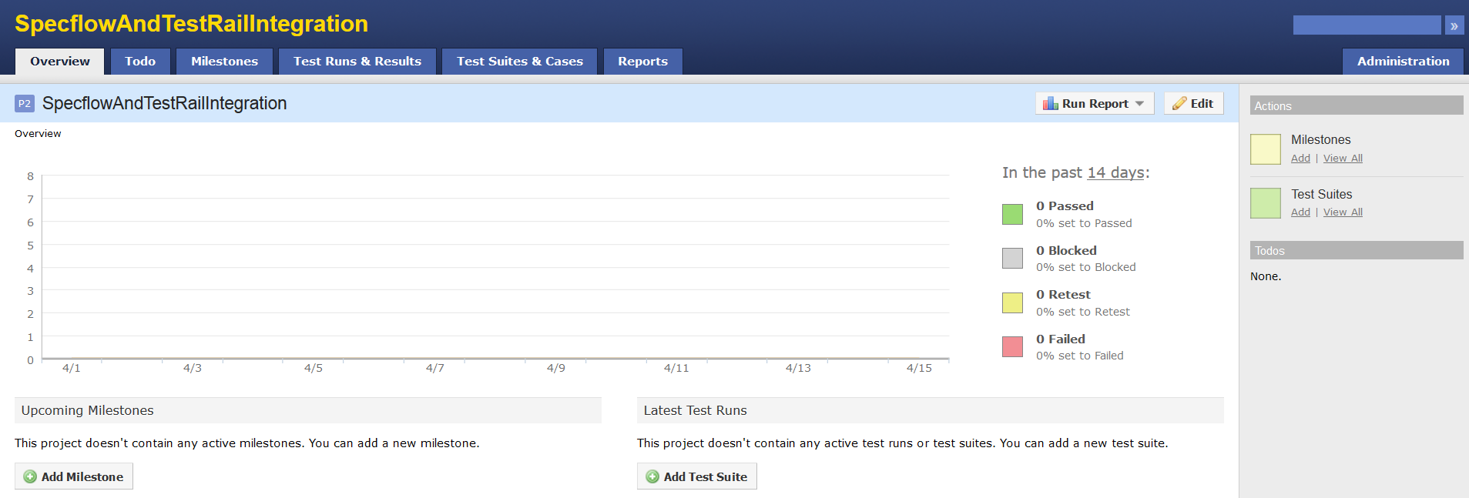
Task: Click the top-right header dropdown field
Action: (x=1367, y=25)
